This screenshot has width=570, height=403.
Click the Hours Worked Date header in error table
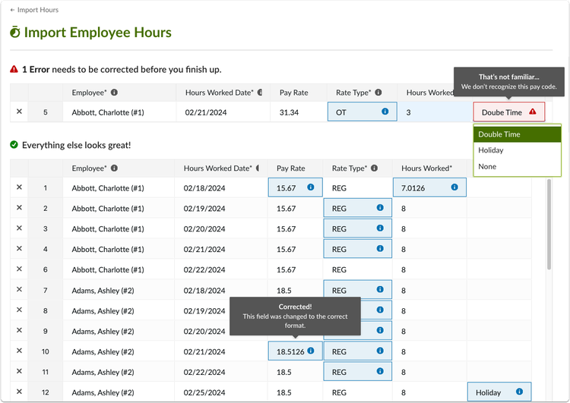click(219, 93)
